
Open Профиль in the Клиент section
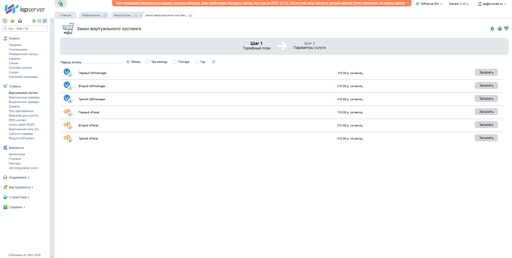15,45
